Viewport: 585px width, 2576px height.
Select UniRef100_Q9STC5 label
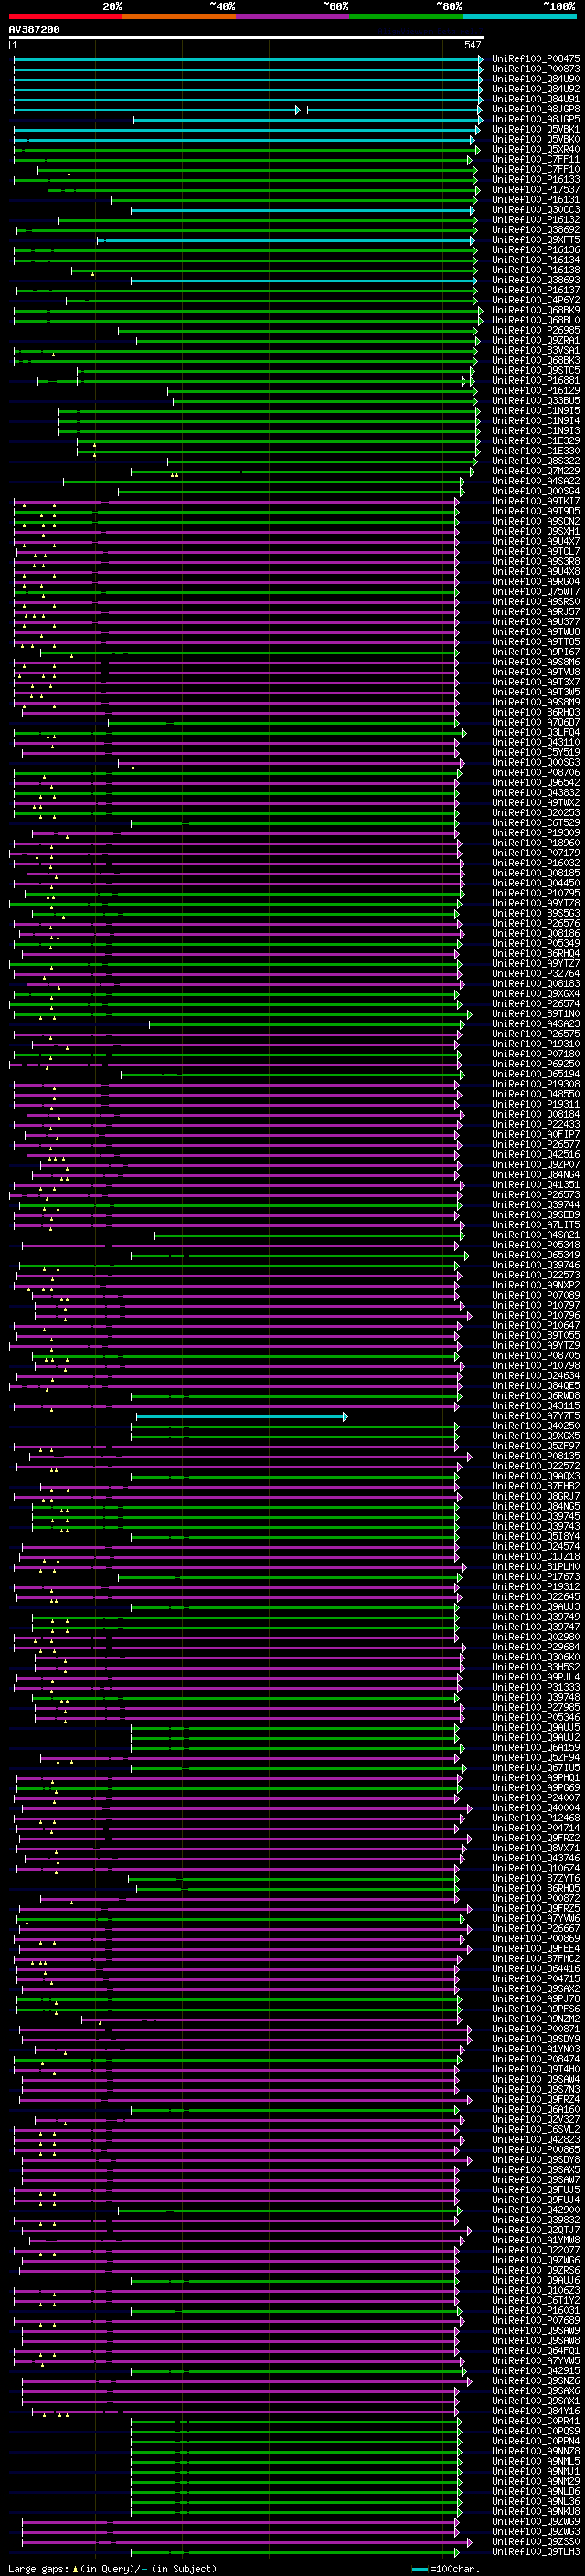(536, 370)
